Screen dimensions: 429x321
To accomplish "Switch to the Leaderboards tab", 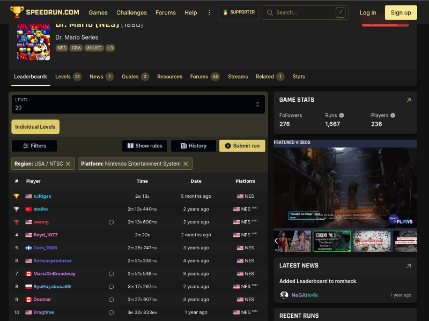I will click(31, 77).
